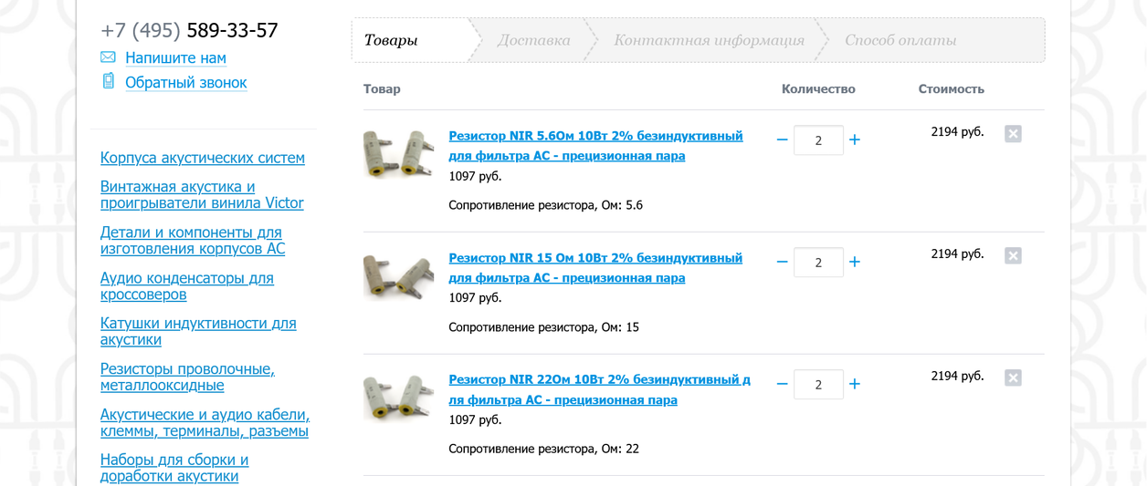1147x486 pixels.
Task: Remove the 15 Ом resistor from cart
Action: 1013,256
